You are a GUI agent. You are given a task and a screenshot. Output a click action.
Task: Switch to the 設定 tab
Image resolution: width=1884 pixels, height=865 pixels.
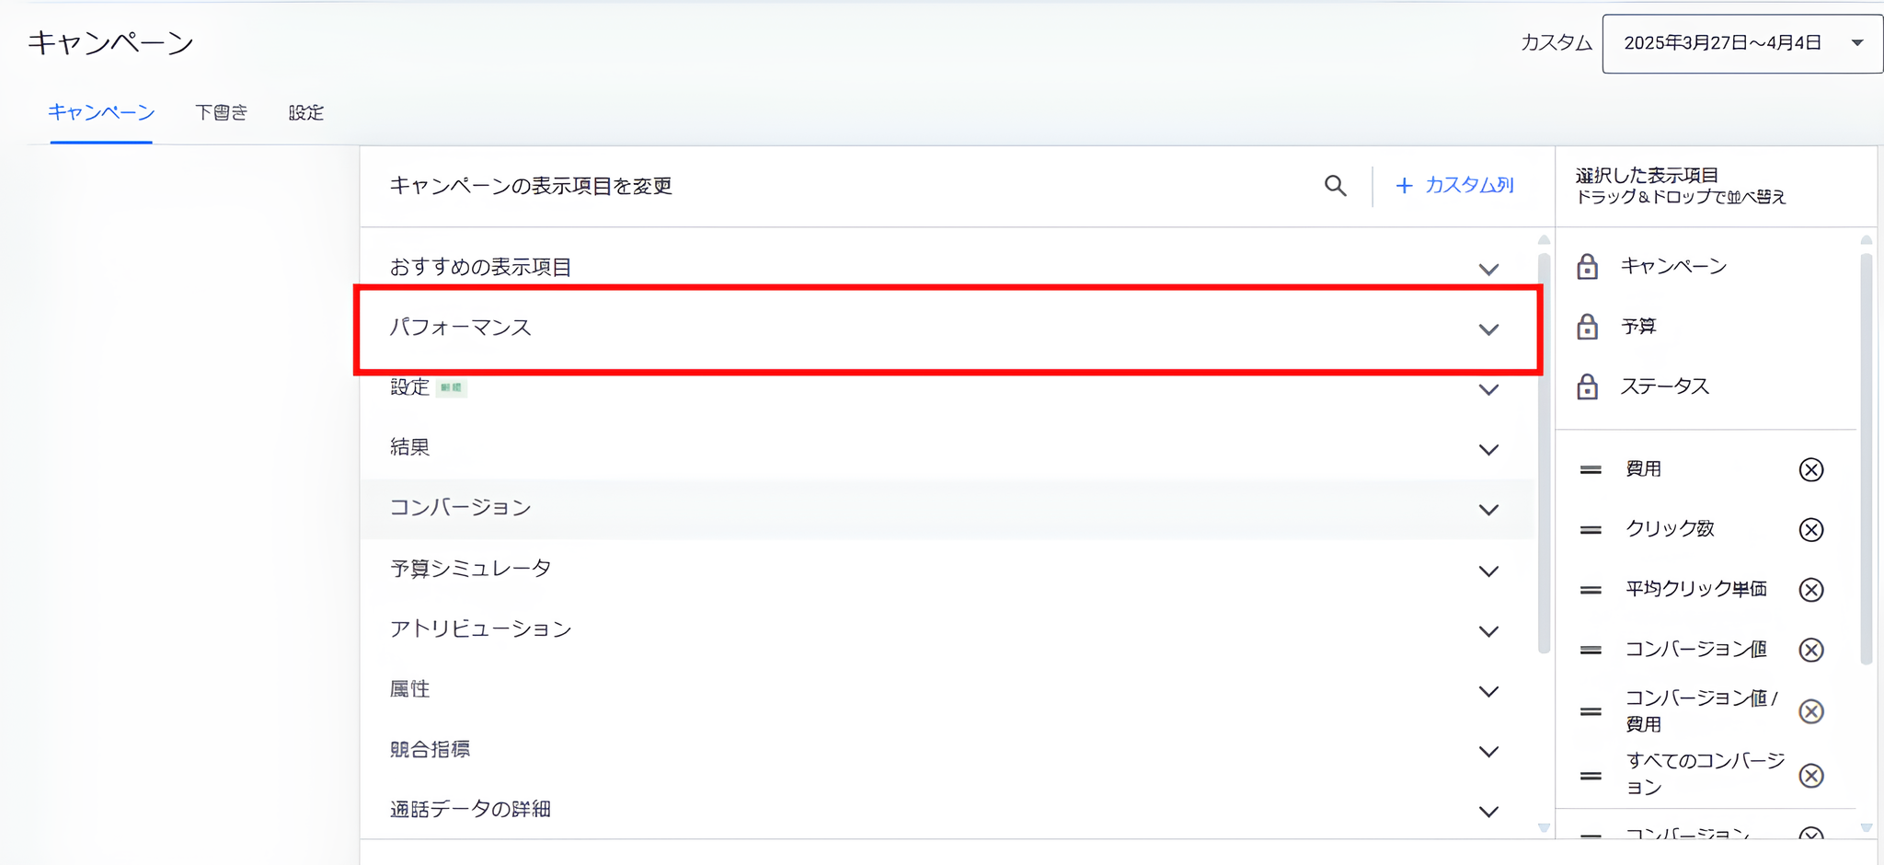click(305, 112)
